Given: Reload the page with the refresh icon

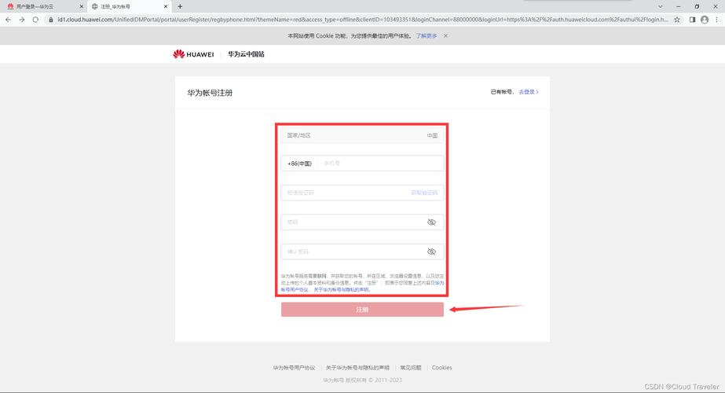Looking at the screenshot, I should [35, 20].
